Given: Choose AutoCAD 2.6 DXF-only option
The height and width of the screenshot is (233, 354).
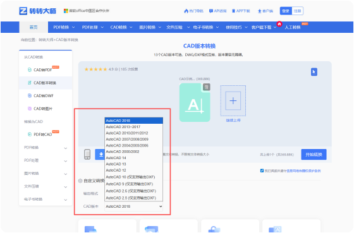Looking at the screenshot, I should 133,191.
